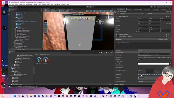Toggle Italic font style
Viewport: 174px width, 98px height.
pos(145,58)
